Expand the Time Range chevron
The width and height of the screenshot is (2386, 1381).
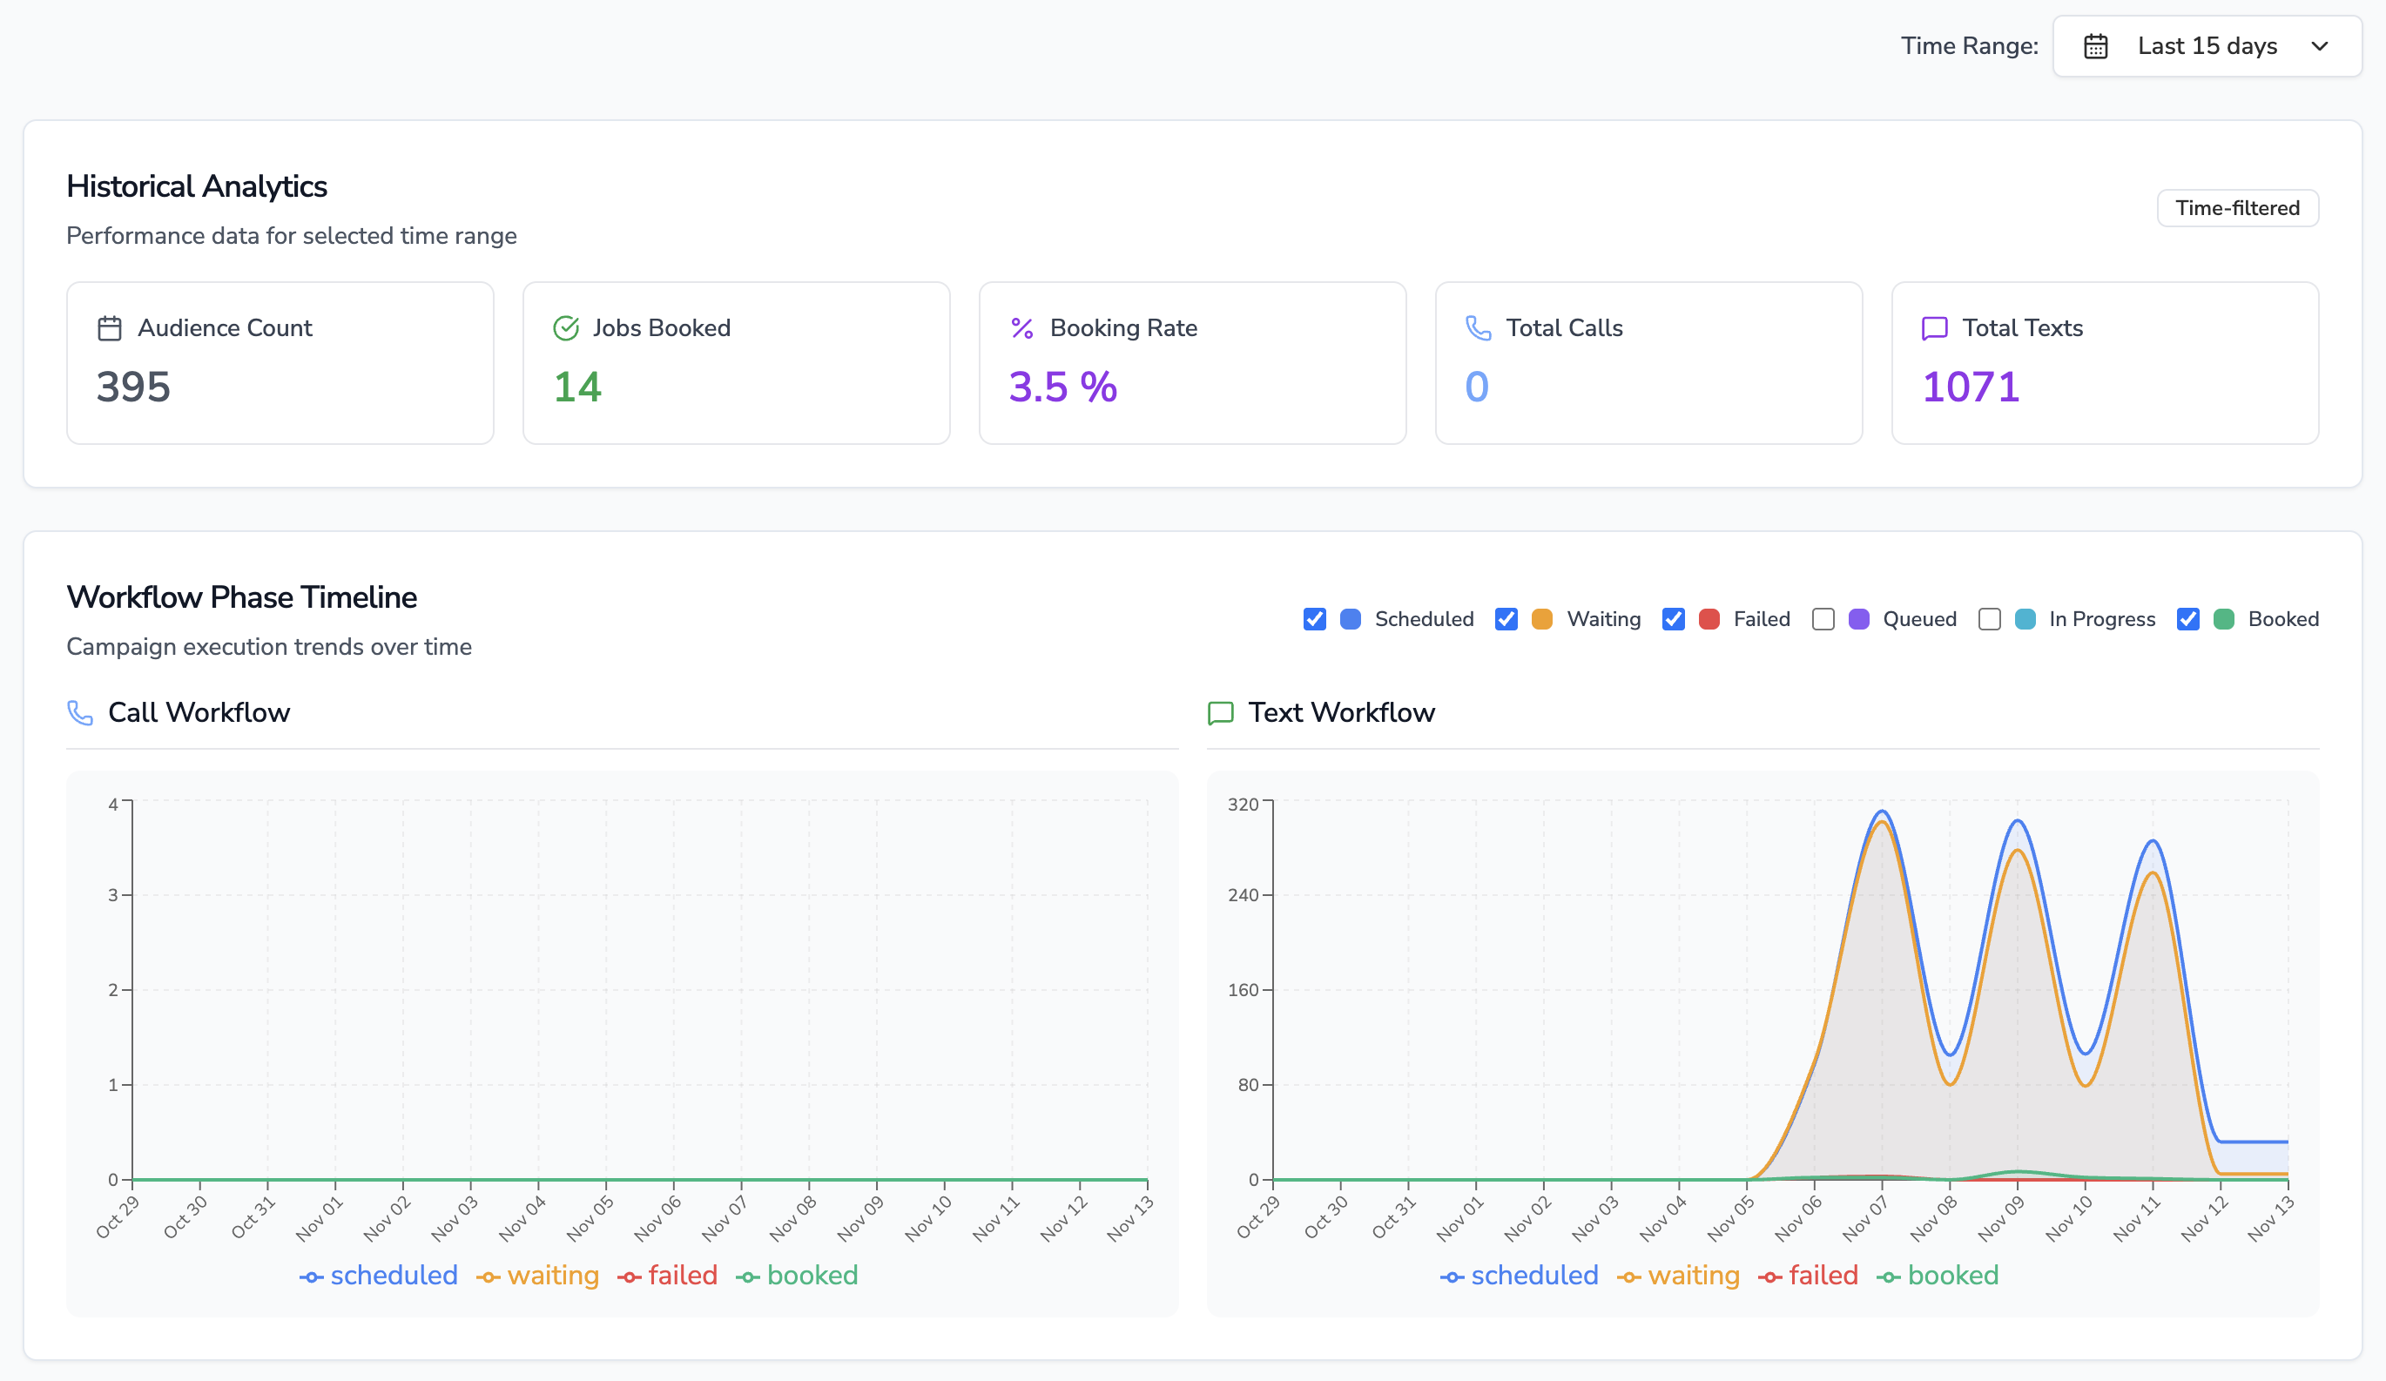coord(2320,45)
